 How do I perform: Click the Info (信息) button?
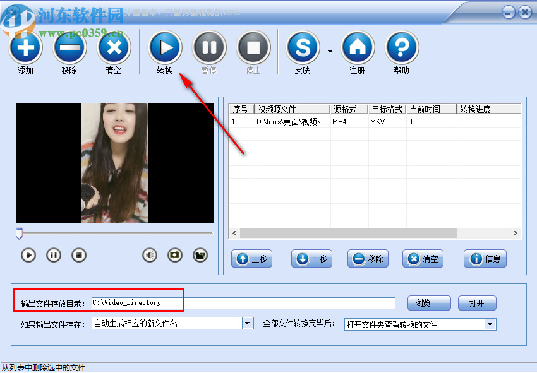(485, 259)
